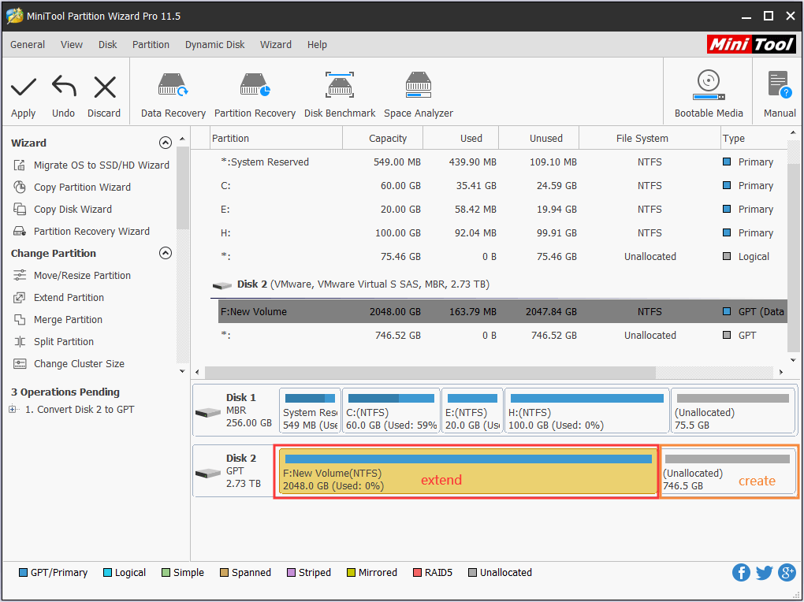Select E: partition row in list

point(503,210)
